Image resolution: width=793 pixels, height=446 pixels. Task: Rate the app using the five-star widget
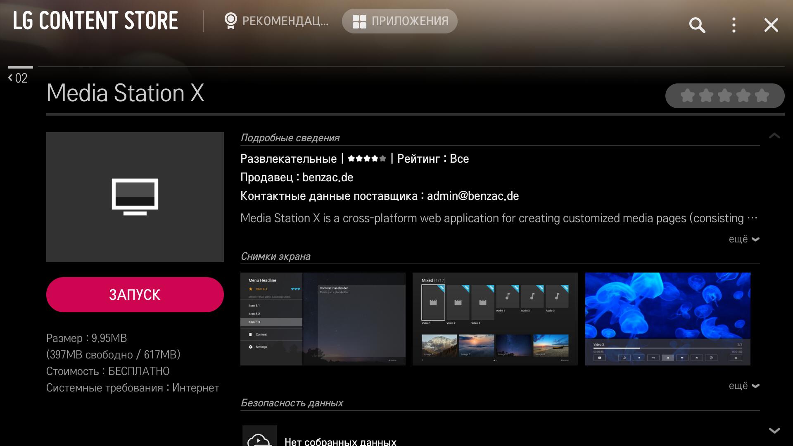[725, 96]
